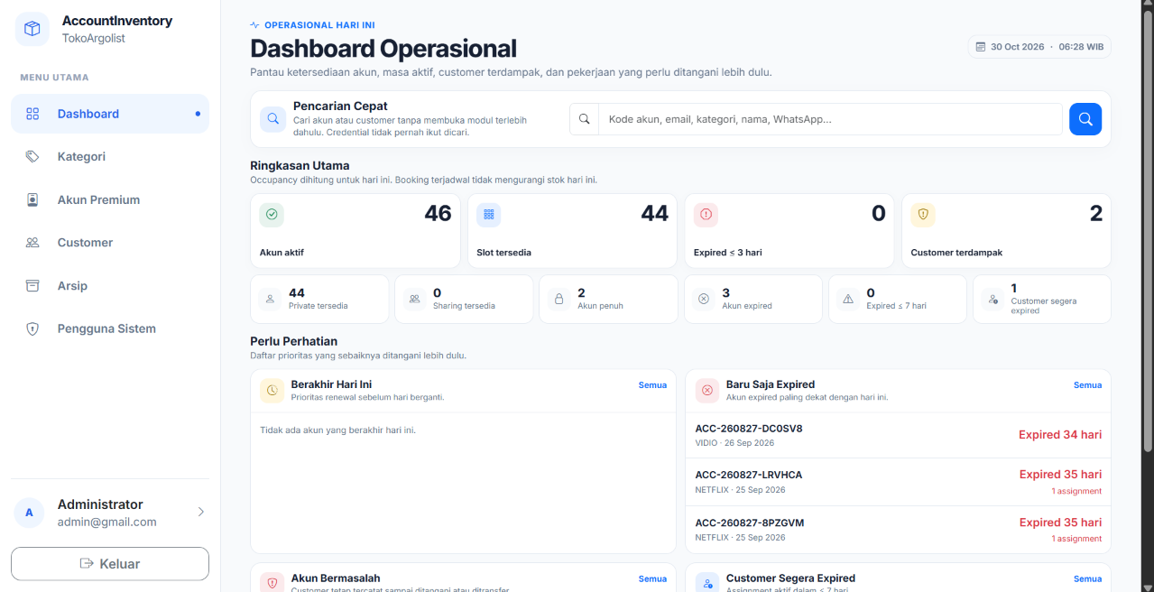Open Semua link for Akun Bermasalah

pos(652,579)
